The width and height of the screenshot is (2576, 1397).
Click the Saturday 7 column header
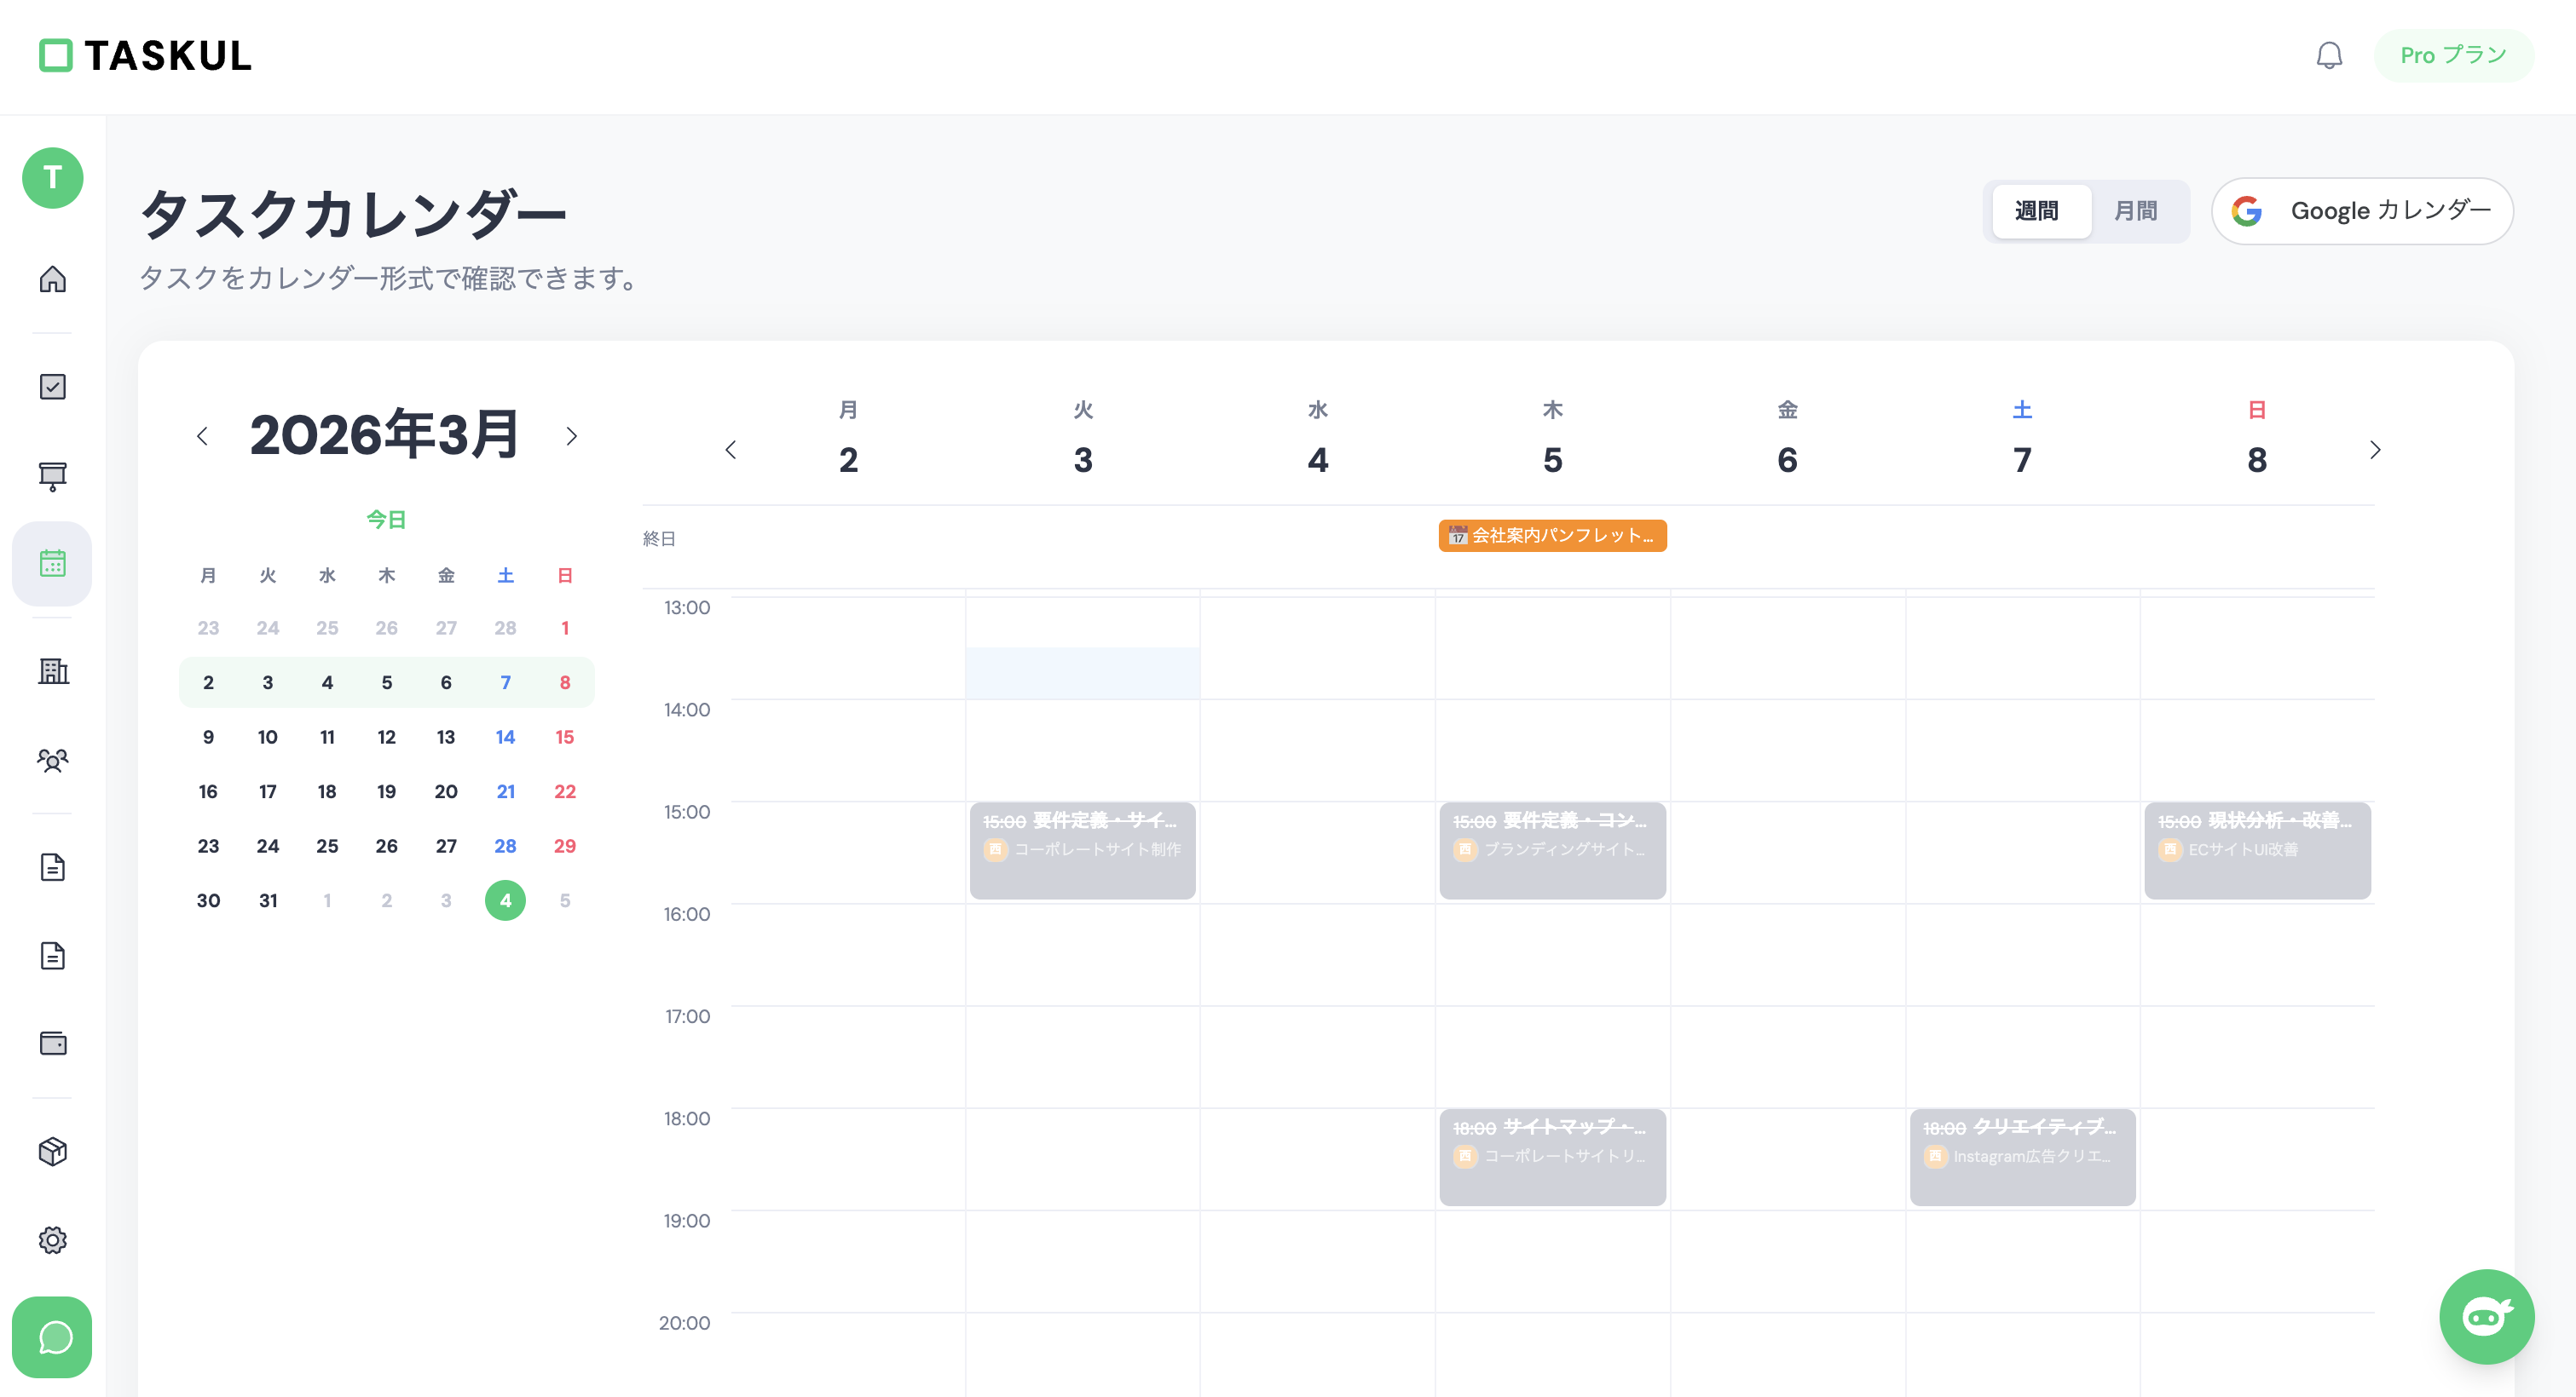pyautogui.click(x=2022, y=439)
